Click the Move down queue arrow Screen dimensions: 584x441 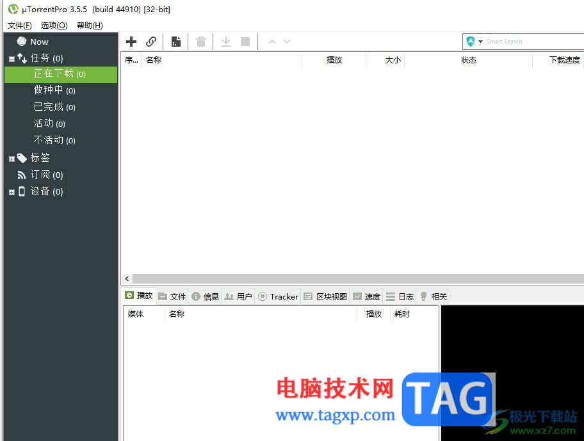[287, 42]
